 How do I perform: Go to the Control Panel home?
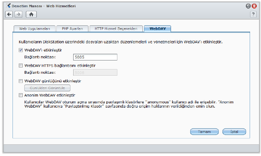pos(31,14)
